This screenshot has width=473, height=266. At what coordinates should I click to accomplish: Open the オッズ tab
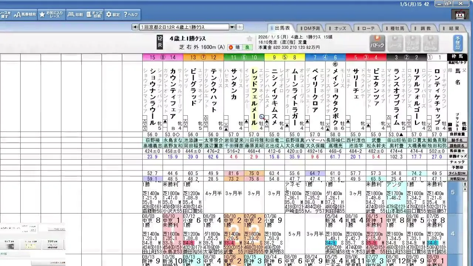click(340, 28)
